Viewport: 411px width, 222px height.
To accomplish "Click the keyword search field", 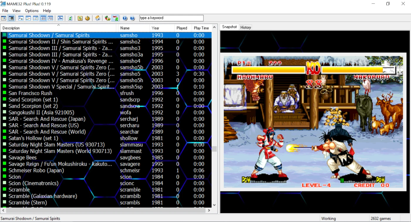I will point(171,18).
